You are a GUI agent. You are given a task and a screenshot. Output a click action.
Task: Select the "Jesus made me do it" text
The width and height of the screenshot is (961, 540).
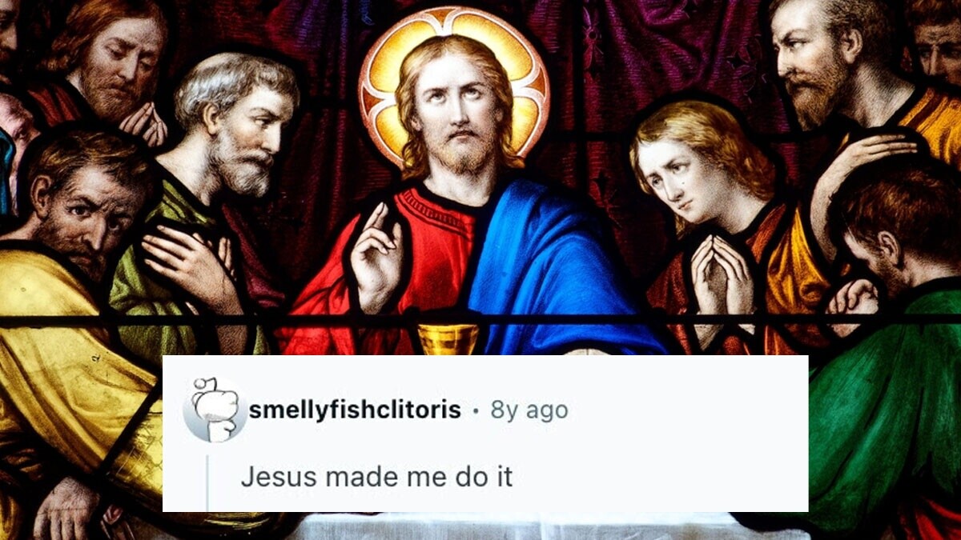[x=376, y=477]
